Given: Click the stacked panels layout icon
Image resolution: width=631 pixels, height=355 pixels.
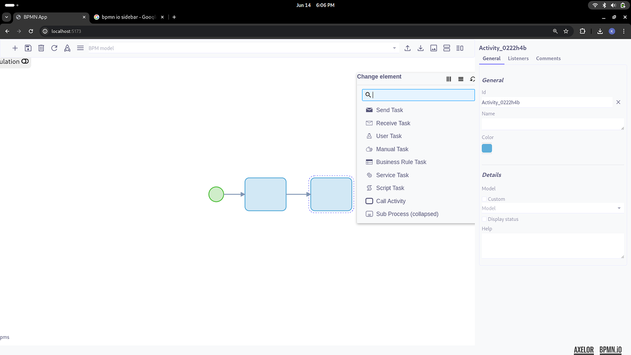Looking at the screenshot, I should tap(447, 48).
